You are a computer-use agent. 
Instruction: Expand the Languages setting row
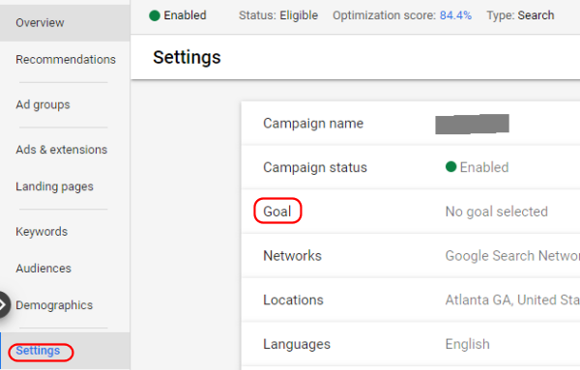tap(411, 344)
